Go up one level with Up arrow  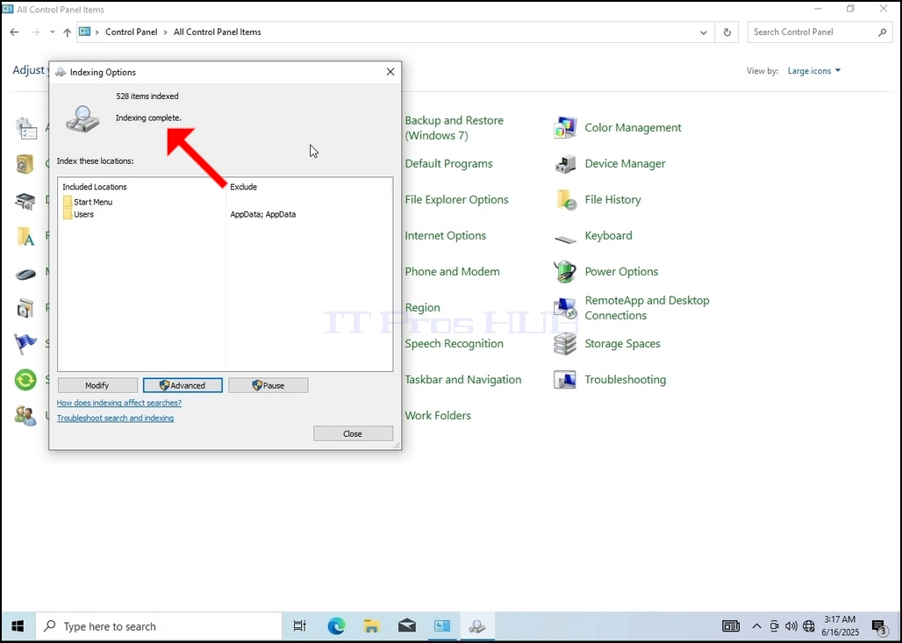point(68,32)
